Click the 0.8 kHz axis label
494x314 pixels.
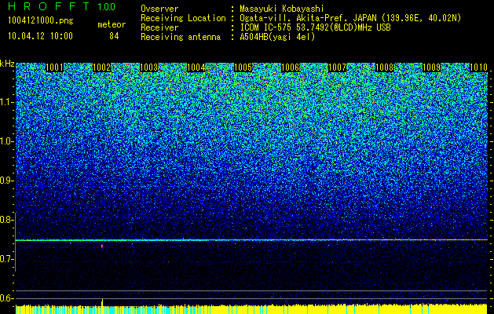[7, 220]
